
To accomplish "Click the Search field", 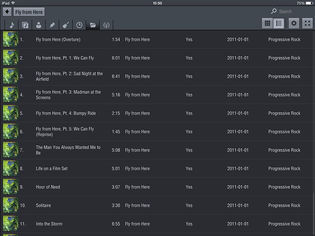I will click(290, 11).
